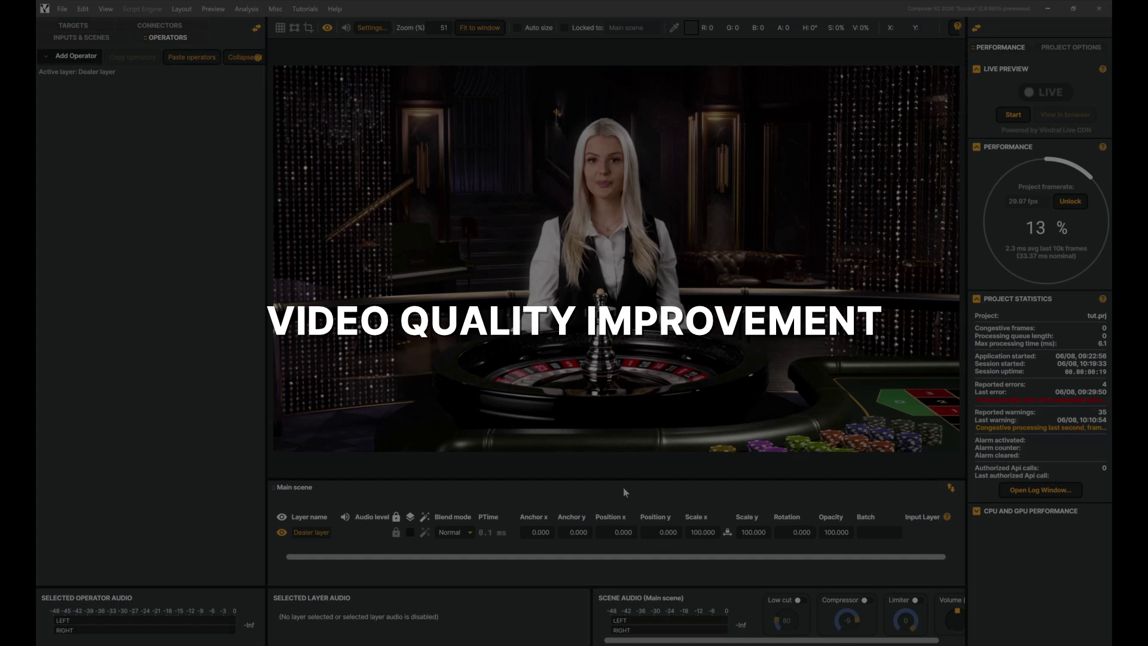1148x646 pixels.
Task: Open the Add Operator dropdown
Action: 69,56
